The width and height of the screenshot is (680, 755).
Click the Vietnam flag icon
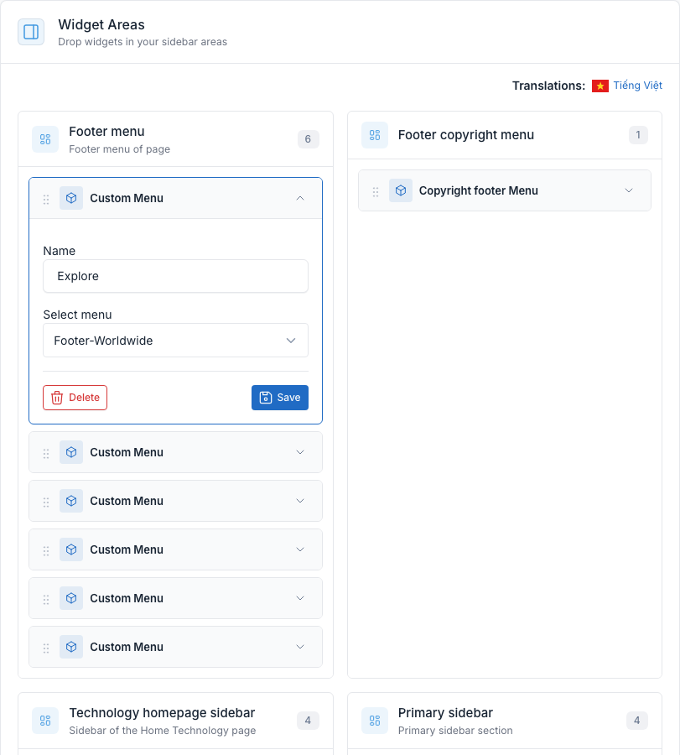[600, 86]
